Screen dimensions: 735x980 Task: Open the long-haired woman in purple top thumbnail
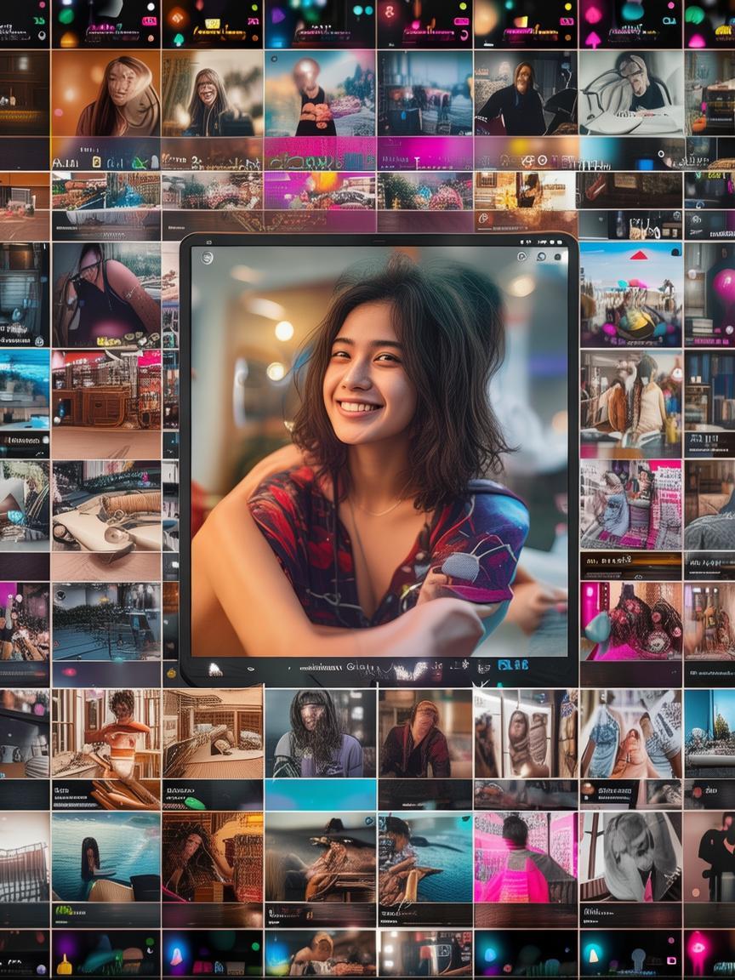(320, 733)
